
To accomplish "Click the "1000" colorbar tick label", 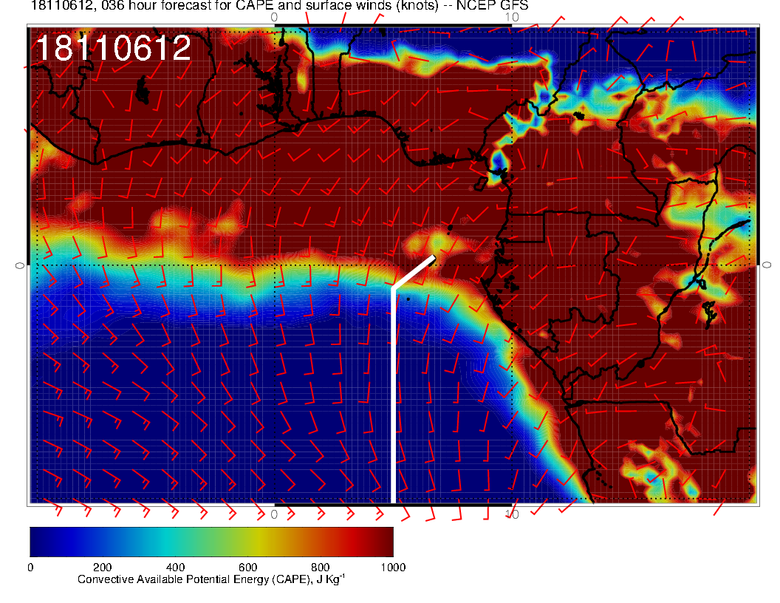I will tap(393, 568).
